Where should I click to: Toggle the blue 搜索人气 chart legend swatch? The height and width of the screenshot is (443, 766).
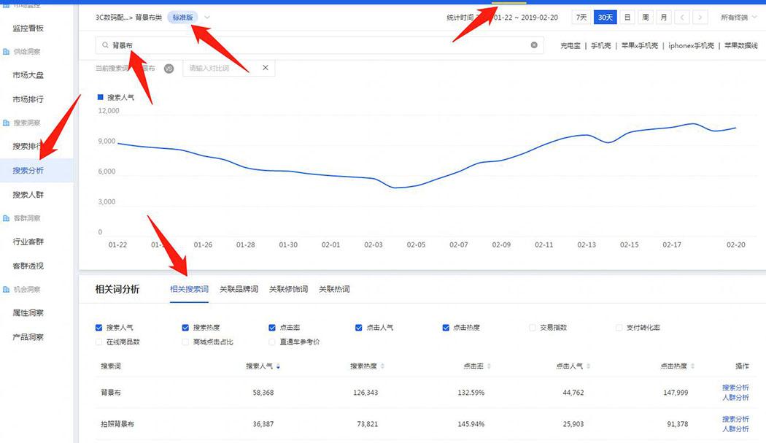tap(101, 98)
